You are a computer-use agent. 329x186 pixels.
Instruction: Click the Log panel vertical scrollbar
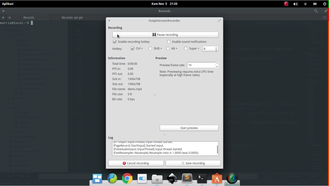[x=217, y=150]
